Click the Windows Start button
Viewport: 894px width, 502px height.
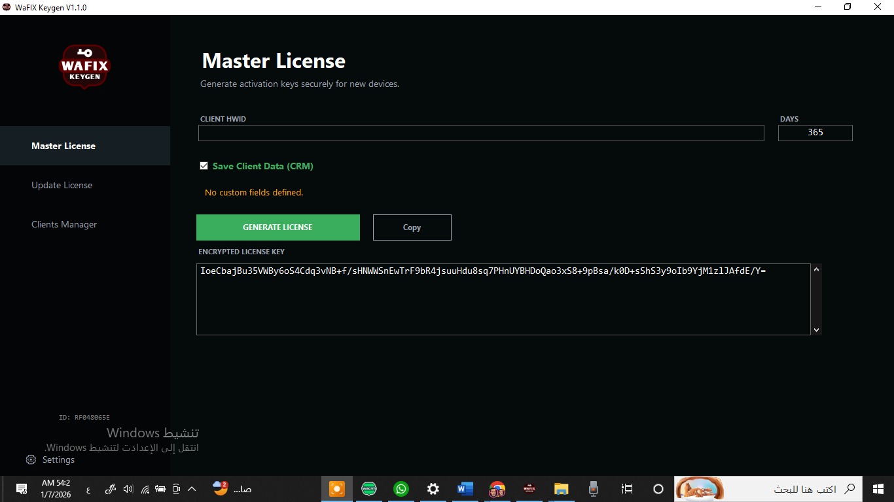click(x=878, y=489)
